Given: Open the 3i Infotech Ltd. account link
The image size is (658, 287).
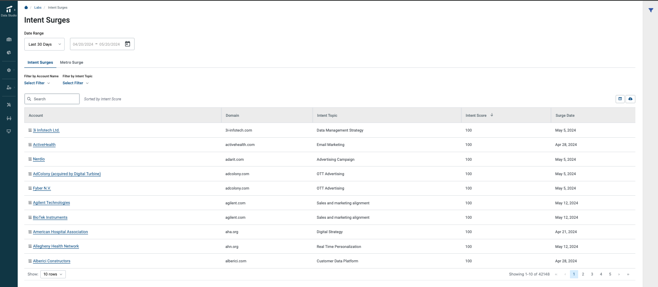Looking at the screenshot, I should tap(46, 130).
